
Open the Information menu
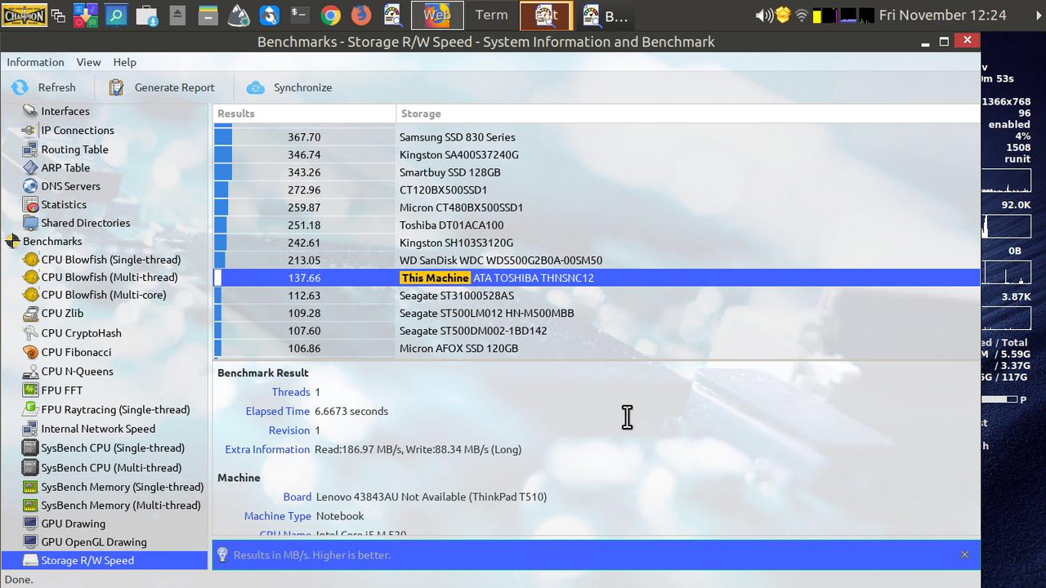(35, 62)
